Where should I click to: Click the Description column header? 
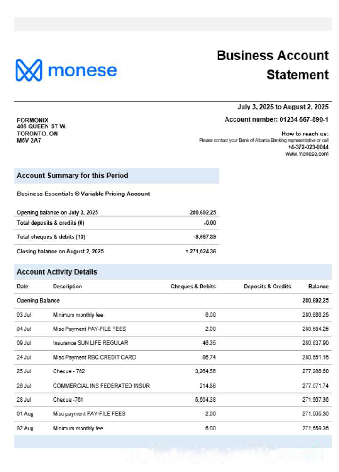(67, 287)
